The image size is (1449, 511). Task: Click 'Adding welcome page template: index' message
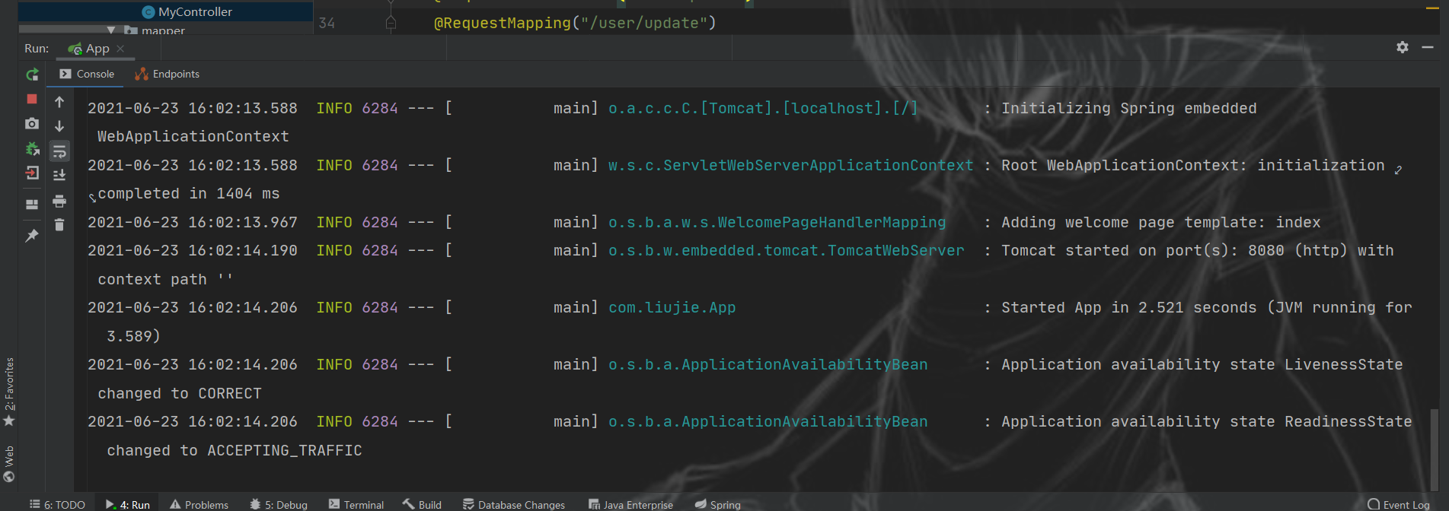point(1160,222)
